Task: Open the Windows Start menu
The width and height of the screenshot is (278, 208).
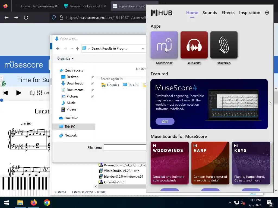Action: [7, 203]
